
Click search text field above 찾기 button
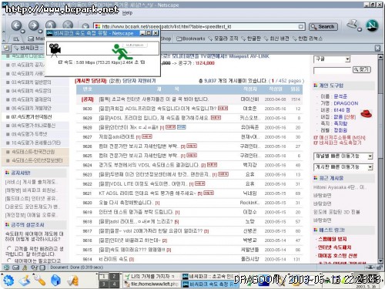[332, 70]
